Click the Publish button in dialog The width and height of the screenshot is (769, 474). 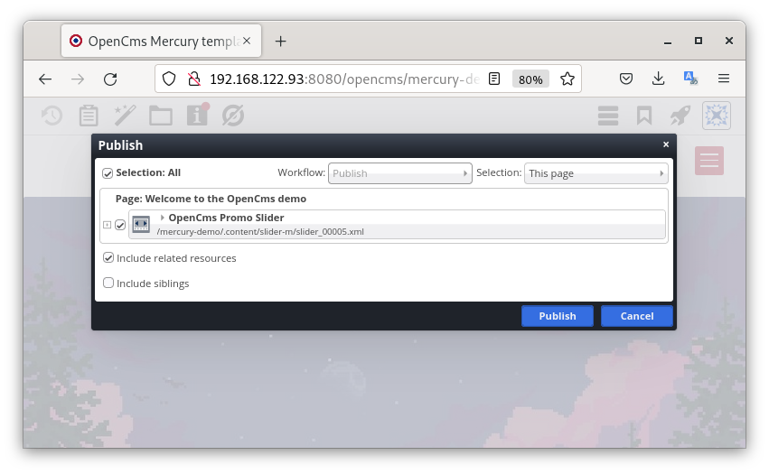pos(557,316)
